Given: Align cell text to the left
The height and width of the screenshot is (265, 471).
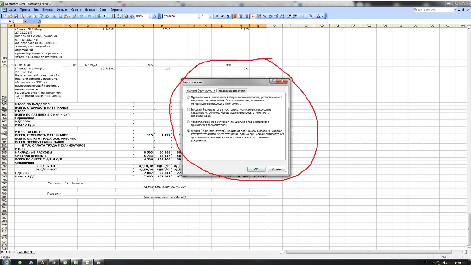Looking at the screenshot, I should click(235, 16).
